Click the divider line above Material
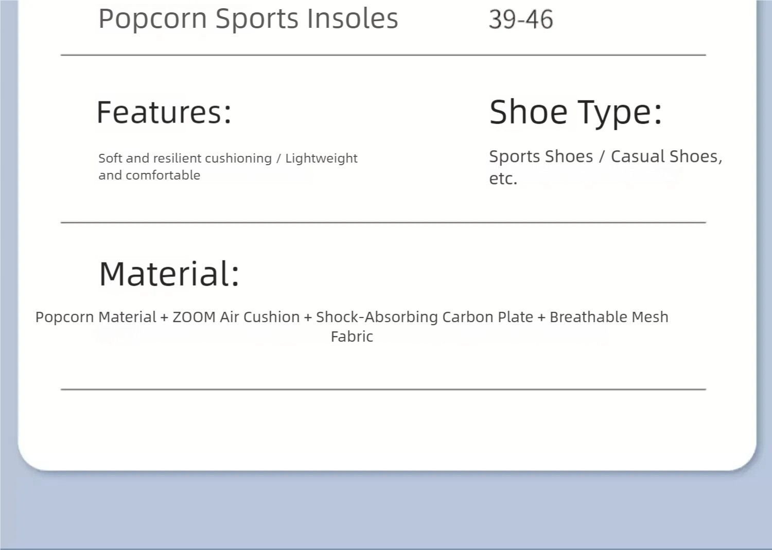The image size is (772, 550). pos(383,222)
